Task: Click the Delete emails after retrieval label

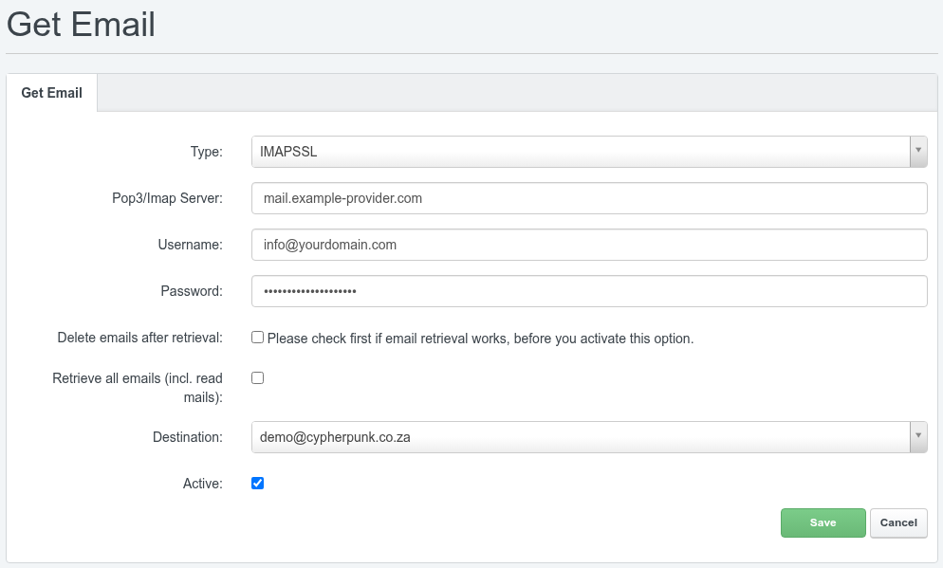Action: click(x=139, y=338)
